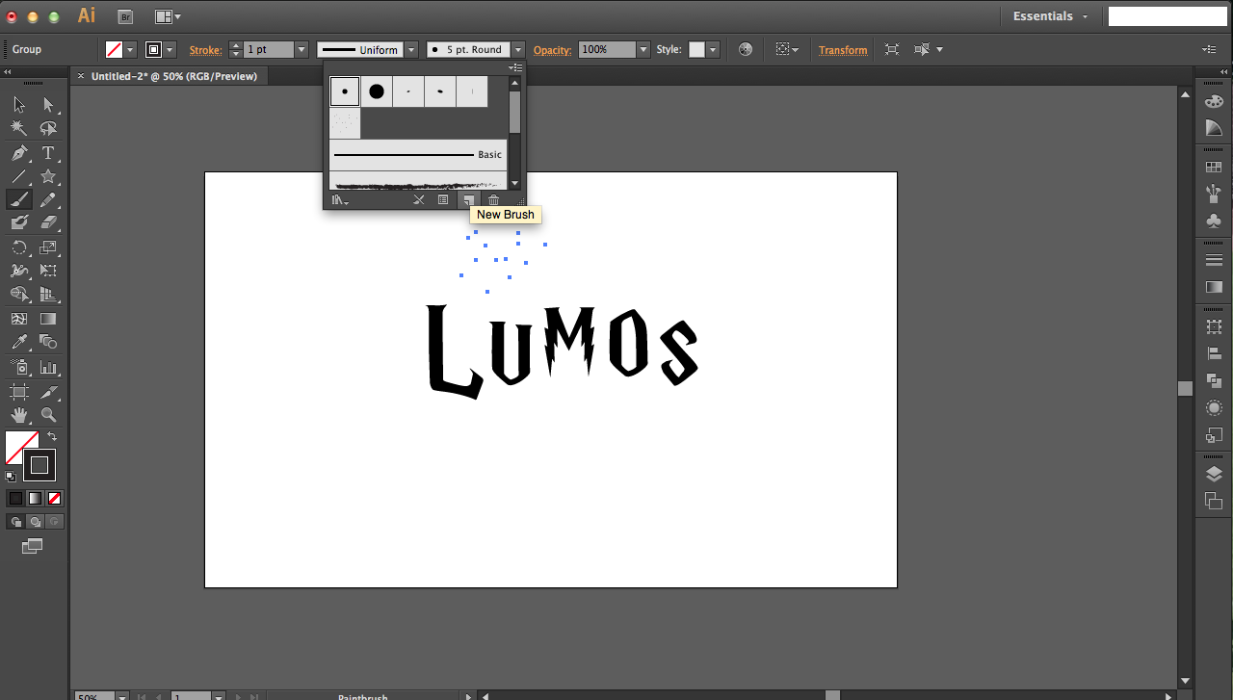Select the Zoom magnifier tool

point(48,415)
